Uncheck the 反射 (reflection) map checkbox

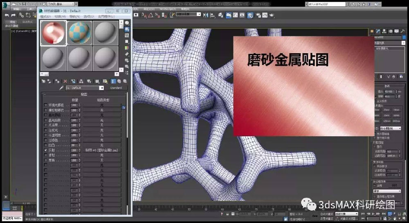click(45, 151)
